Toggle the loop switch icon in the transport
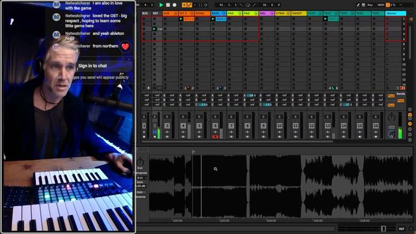This screenshot has width=416, height=234. [x=248, y=5]
